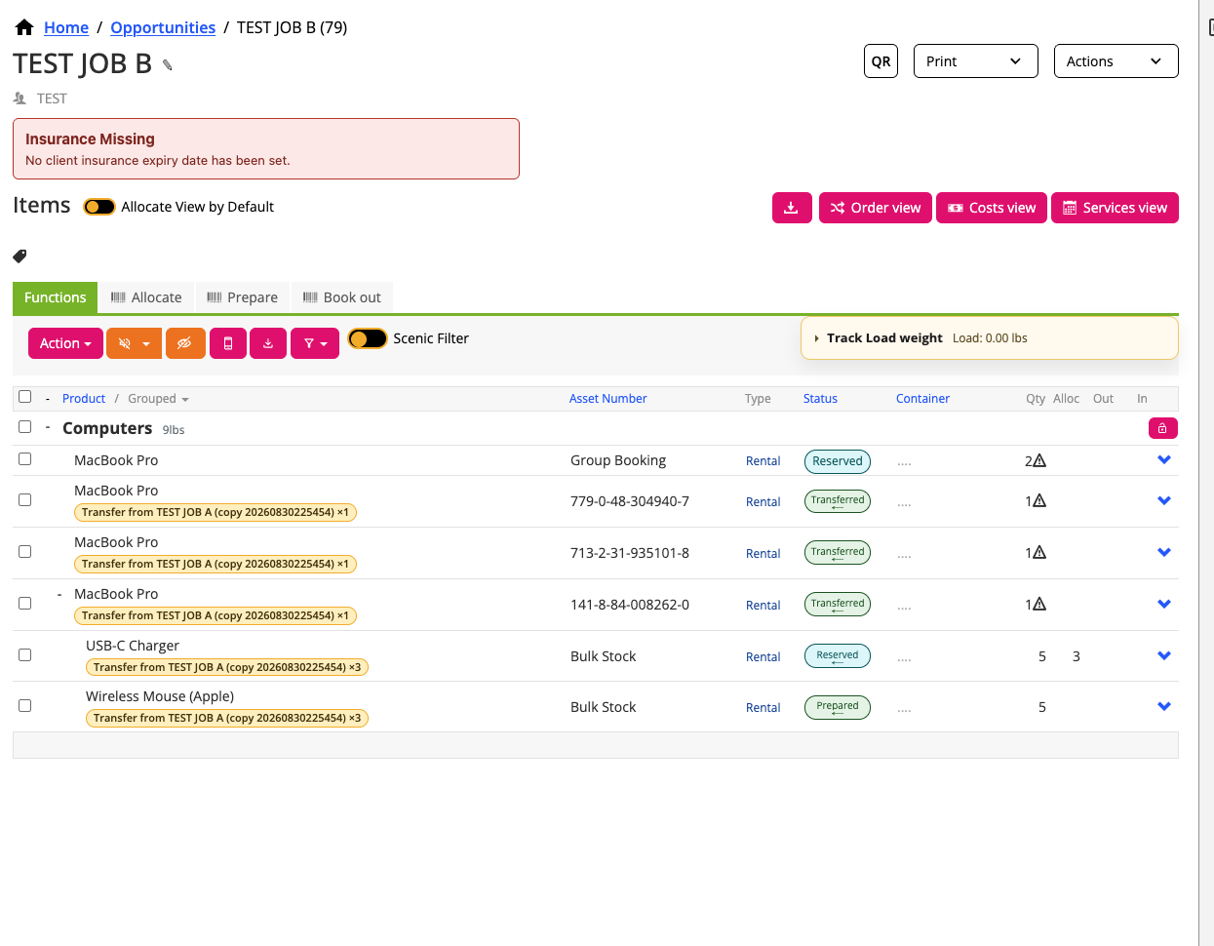Go to Home breadcrumb link
The height and width of the screenshot is (946, 1214).
click(66, 27)
